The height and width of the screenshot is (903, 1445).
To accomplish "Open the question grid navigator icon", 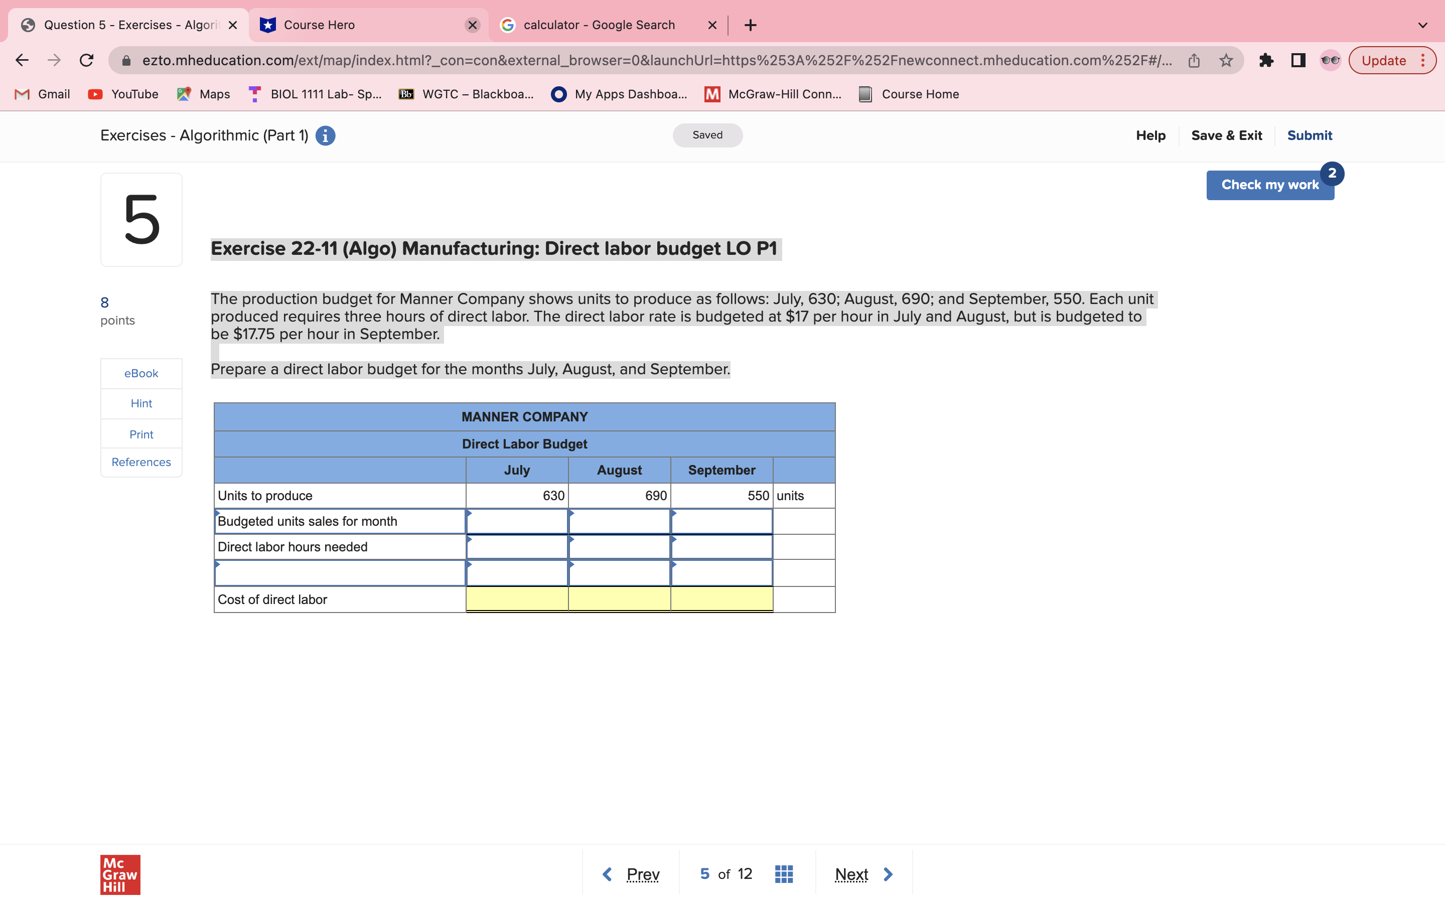I will point(783,874).
